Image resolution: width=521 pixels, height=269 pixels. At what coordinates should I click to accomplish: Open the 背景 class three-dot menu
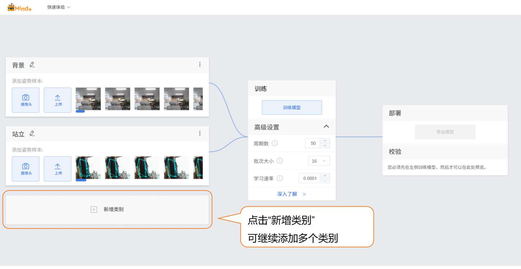pyautogui.click(x=200, y=65)
